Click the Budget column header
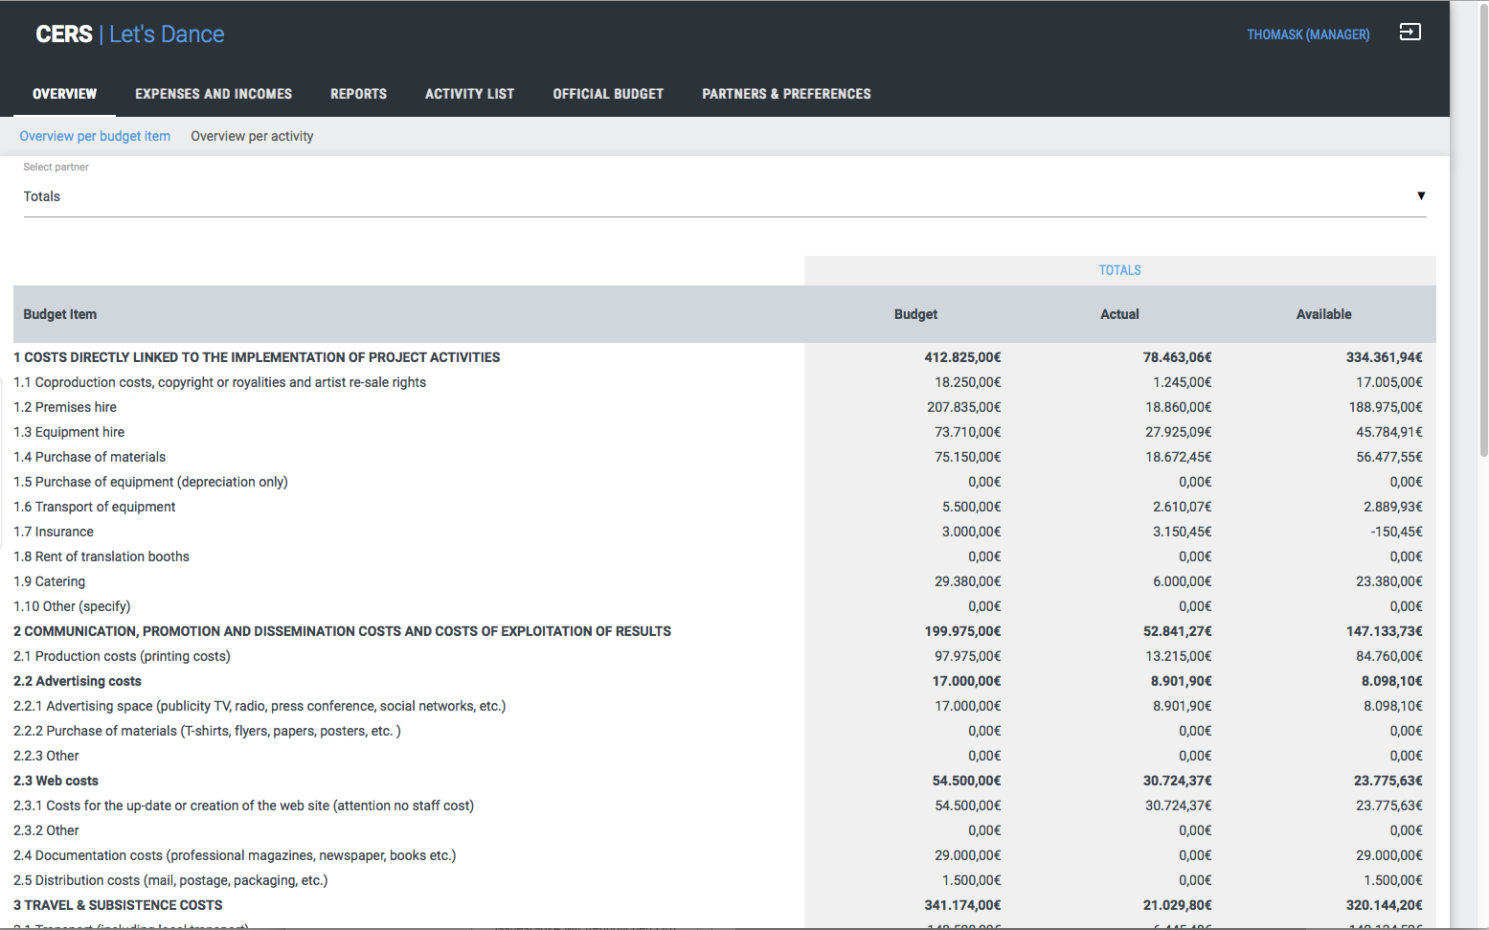This screenshot has height=930, width=1489. coord(915,314)
